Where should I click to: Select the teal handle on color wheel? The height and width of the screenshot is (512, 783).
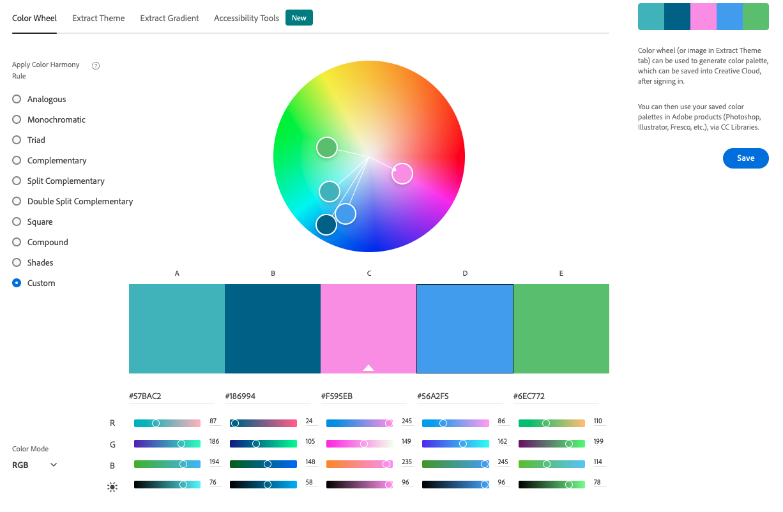click(329, 191)
